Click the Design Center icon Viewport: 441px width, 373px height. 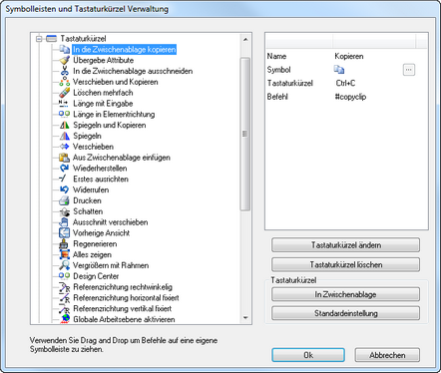pyautogui.click(x=64, y=276)
